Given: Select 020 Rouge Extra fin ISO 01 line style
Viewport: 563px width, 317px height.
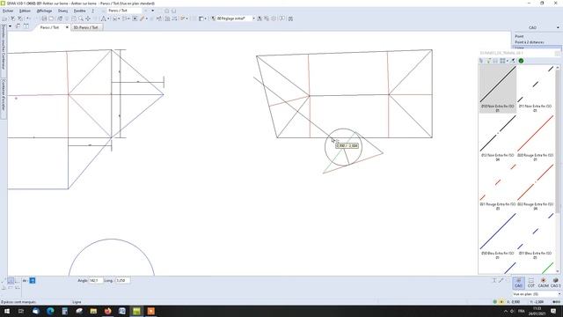Looking at the screenshot, I should pos(535,138).
